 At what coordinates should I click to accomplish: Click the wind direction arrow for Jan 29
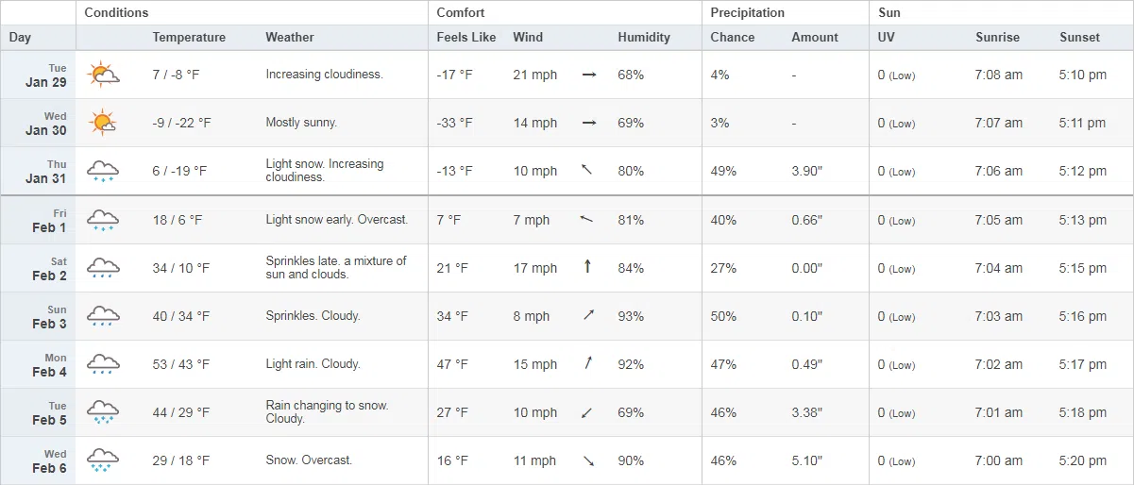[589, 75]
